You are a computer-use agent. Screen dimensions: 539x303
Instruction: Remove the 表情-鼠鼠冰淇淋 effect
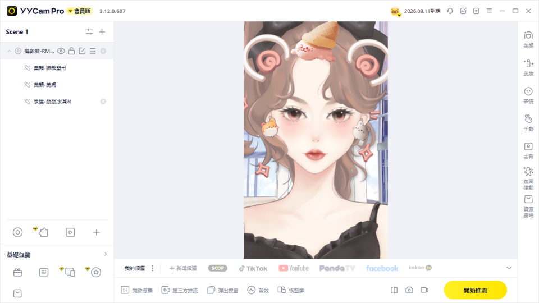103,102
